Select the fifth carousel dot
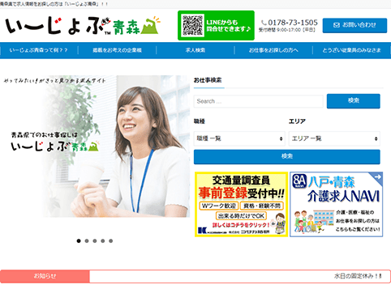391x293 pixels. click(x=110, y=240)
